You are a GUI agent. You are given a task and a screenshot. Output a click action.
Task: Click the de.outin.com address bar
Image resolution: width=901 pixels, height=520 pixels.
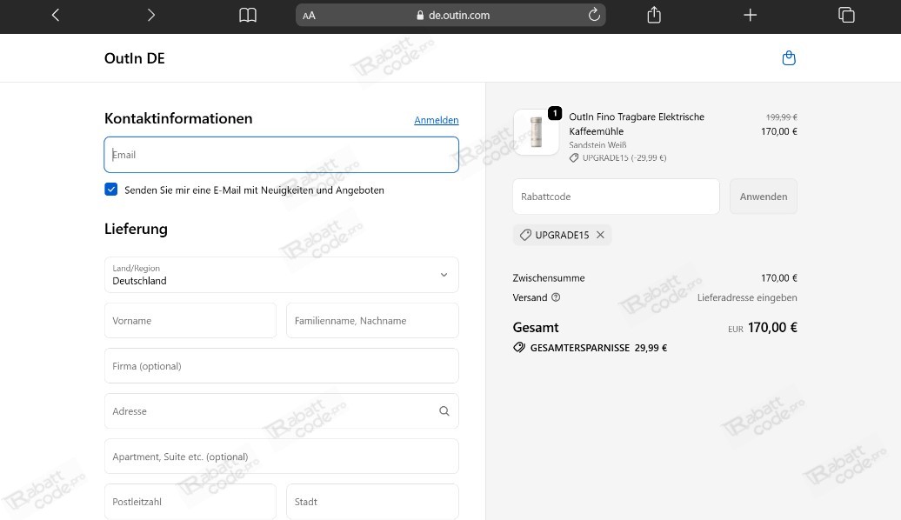450,16
